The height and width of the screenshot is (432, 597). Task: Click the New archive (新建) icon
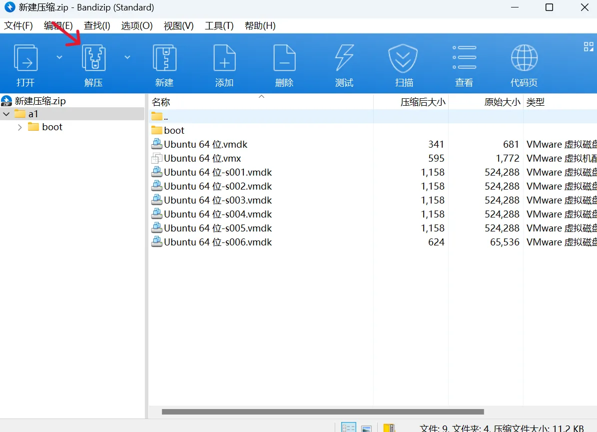(x=164, y=58)
